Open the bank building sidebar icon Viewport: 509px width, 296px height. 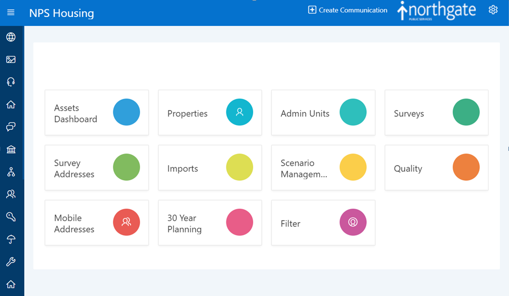coord(11,149)
